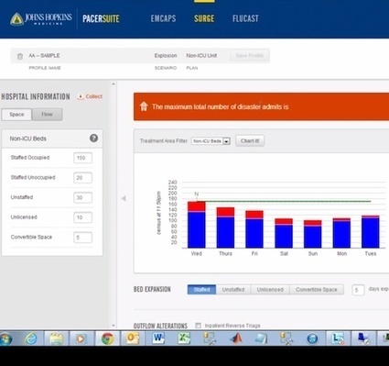Click the OUTFLOW ALTERATIONS heading

[x=160, y=326]
